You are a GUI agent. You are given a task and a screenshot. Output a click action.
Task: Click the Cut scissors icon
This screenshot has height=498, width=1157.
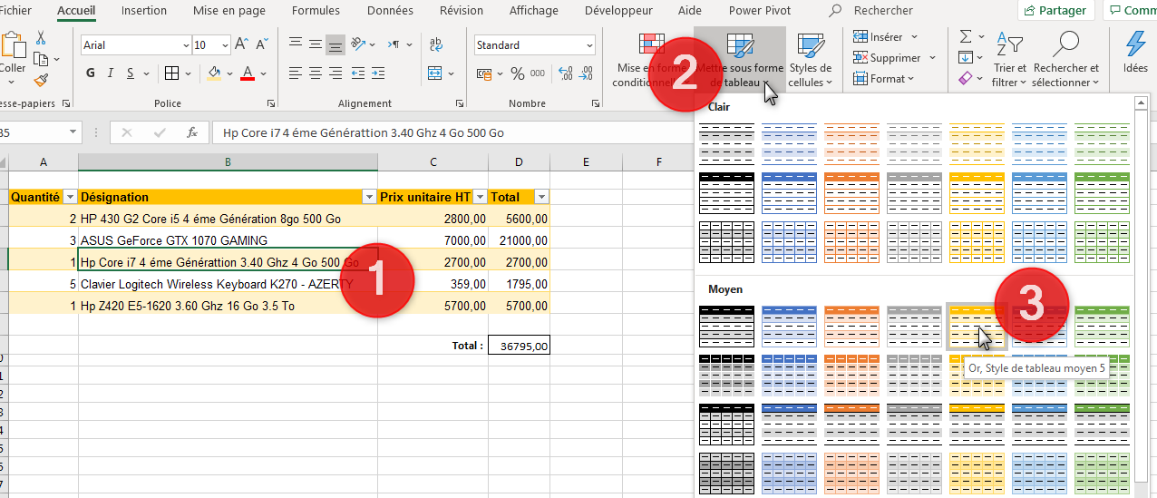tap(41, 38)
